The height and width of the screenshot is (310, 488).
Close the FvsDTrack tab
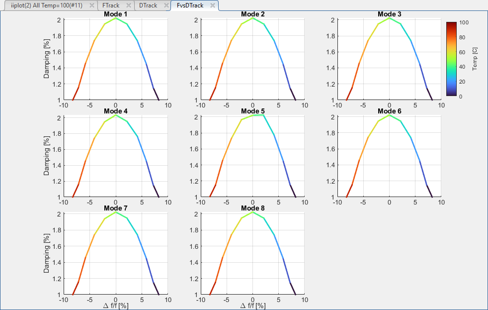pos(213,5)
